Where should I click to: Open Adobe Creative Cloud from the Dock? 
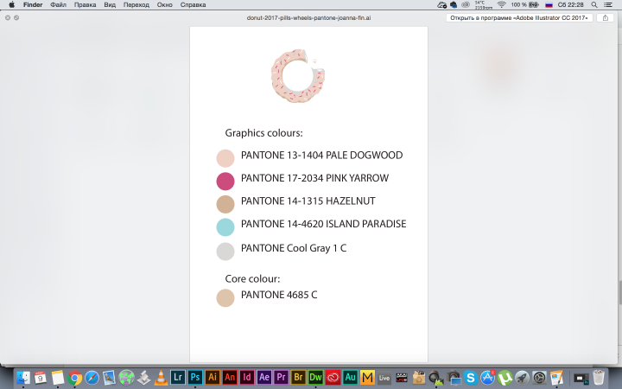click(x=333, y=377)
